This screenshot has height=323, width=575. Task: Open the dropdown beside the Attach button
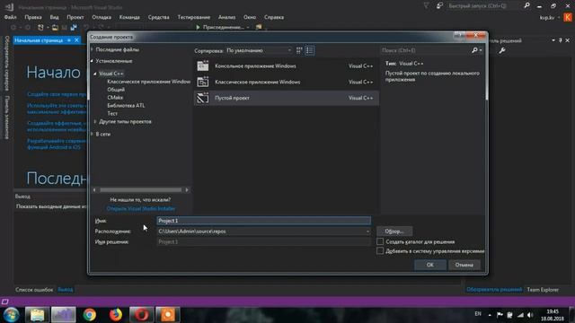248,27
